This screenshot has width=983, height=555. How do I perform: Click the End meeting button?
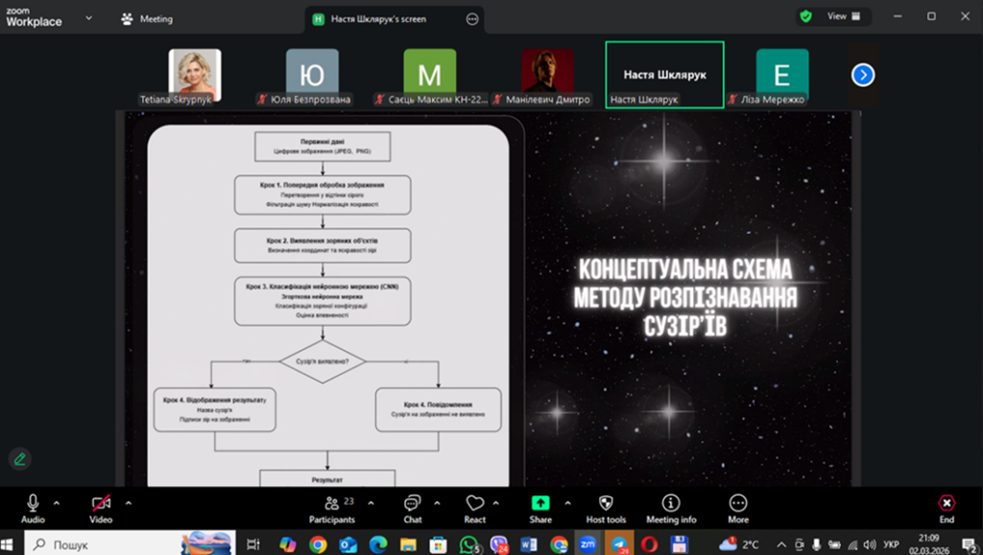pos(947,508)
